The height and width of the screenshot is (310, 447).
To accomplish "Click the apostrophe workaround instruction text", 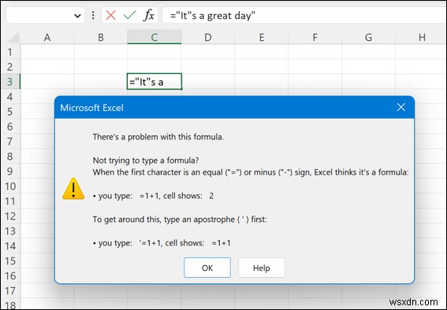I will coord(180,220).
